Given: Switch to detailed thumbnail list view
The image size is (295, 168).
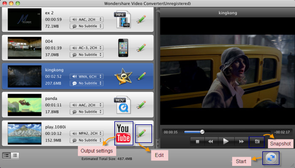Looking at the screenshot, I should pyautogui.click(x=6, y=155).
